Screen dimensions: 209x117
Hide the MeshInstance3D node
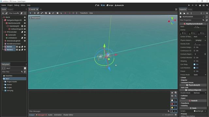tap(25, 23)
